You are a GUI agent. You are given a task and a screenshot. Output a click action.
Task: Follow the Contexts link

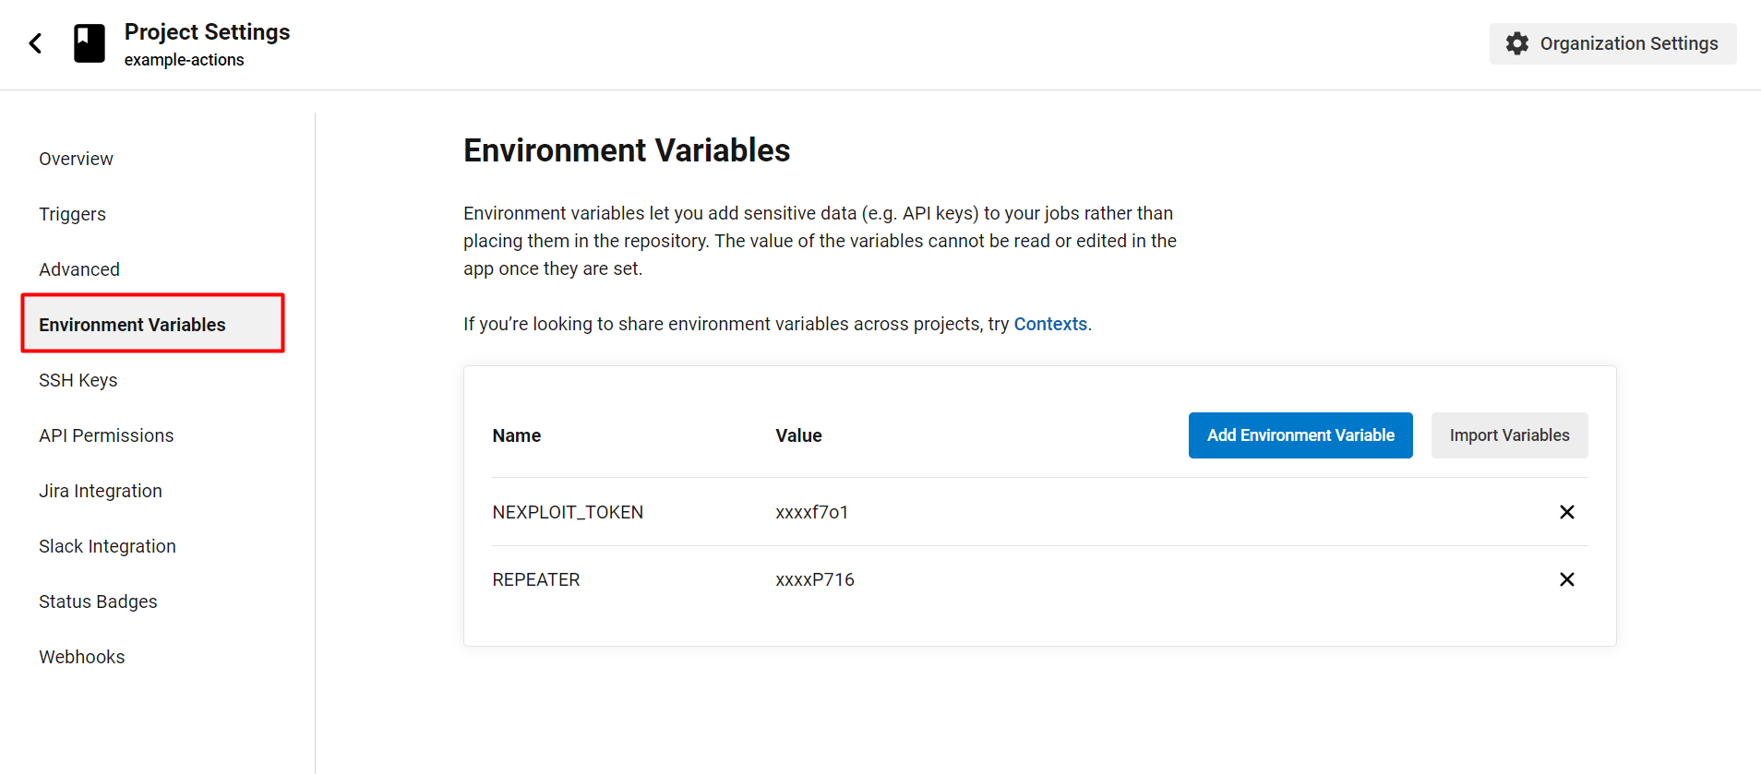click(1050, 324)
